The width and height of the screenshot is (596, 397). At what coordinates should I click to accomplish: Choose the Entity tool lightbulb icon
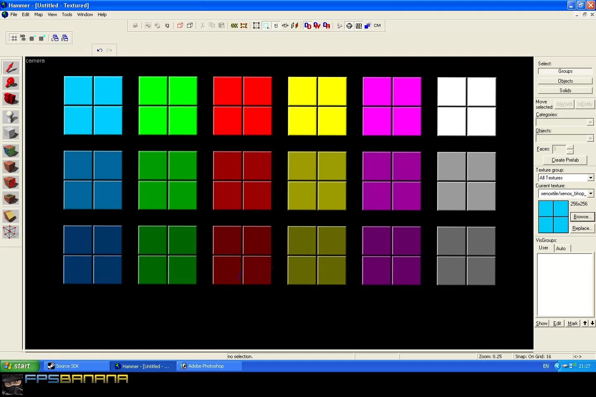point(11,117)
